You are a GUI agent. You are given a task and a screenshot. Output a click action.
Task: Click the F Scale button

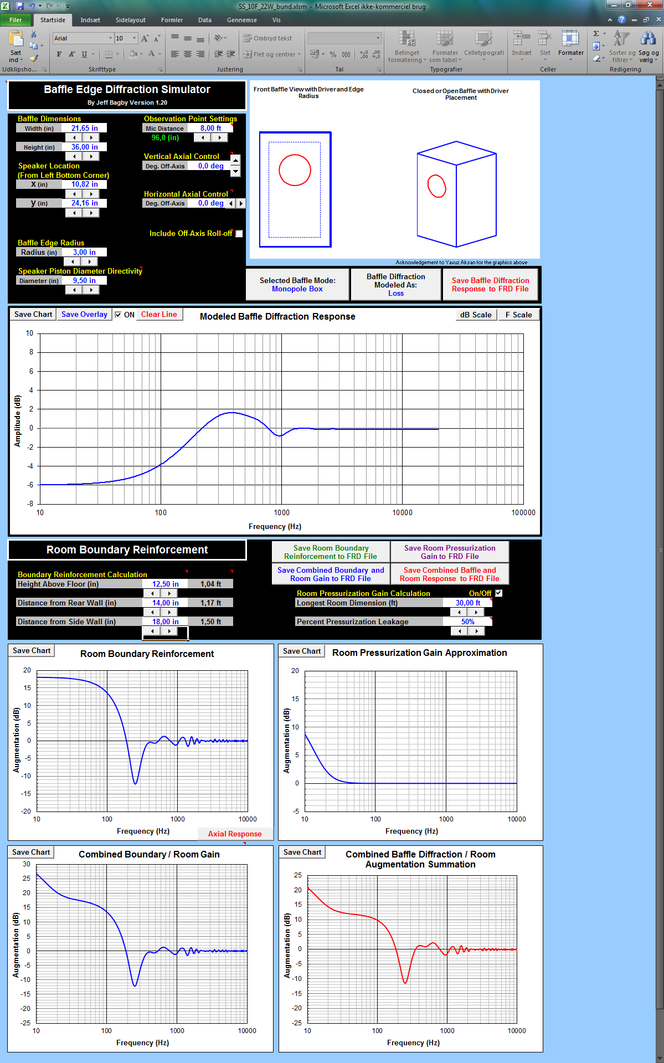[518, 315]
